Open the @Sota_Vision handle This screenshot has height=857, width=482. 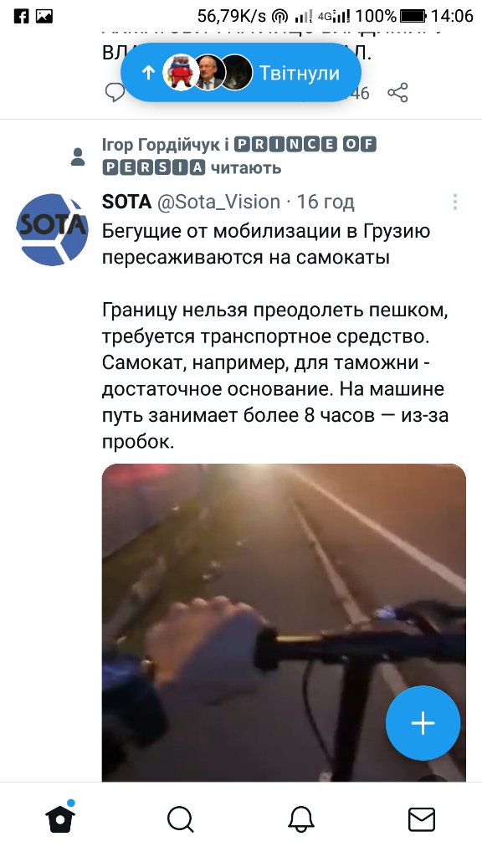click(218, 203)
